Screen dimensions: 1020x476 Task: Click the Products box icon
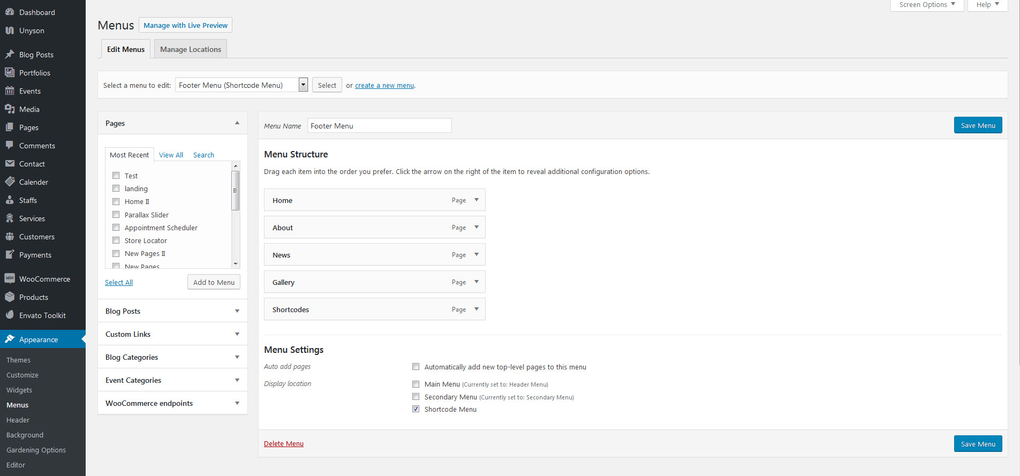click(10, 297)
